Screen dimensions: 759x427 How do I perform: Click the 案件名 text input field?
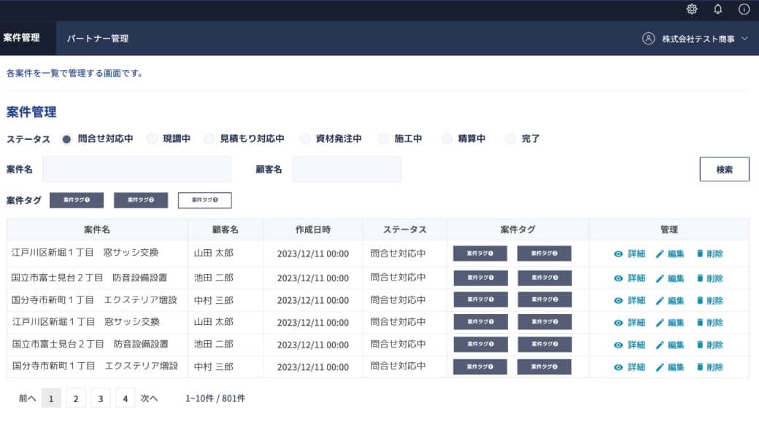[x=137, y=169]
